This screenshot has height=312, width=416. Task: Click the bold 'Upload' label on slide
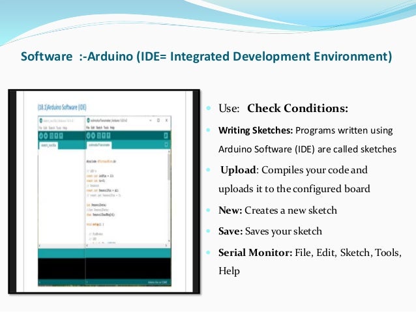(238, 170)
